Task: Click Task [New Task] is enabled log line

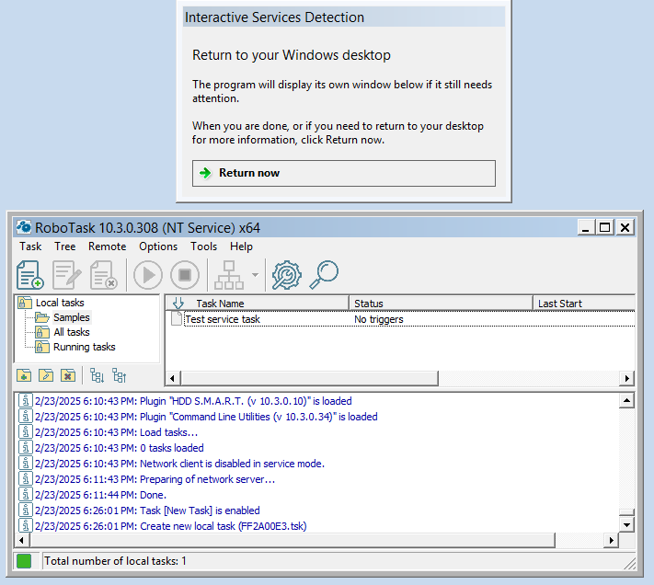Action: (147, 510)
